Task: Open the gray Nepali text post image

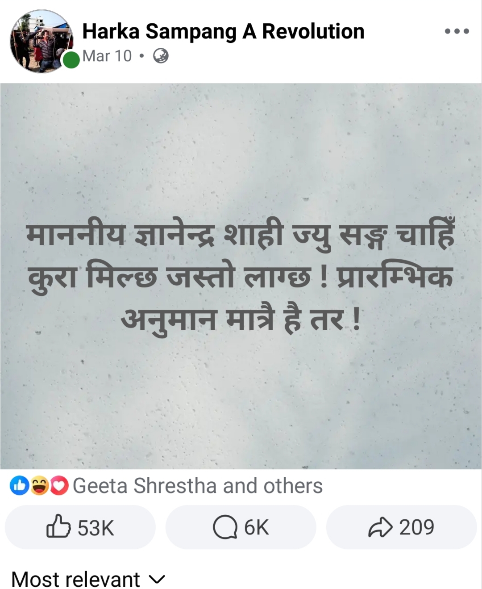Action: tap(241, 276)
